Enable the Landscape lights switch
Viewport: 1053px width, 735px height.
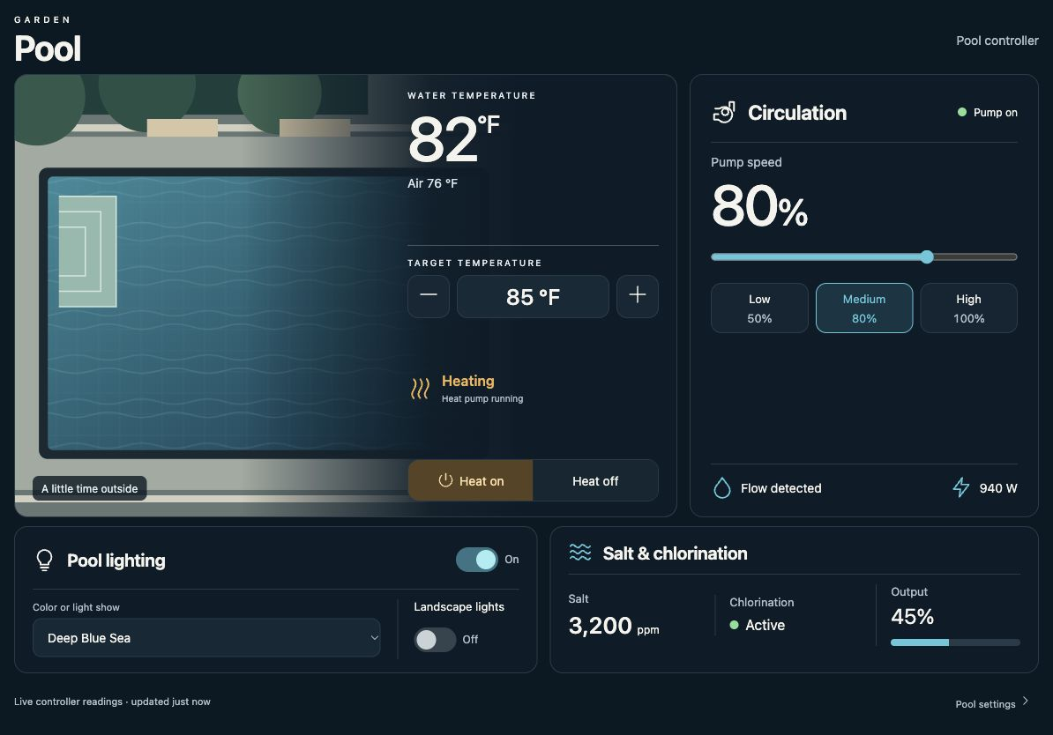[435, 640]
